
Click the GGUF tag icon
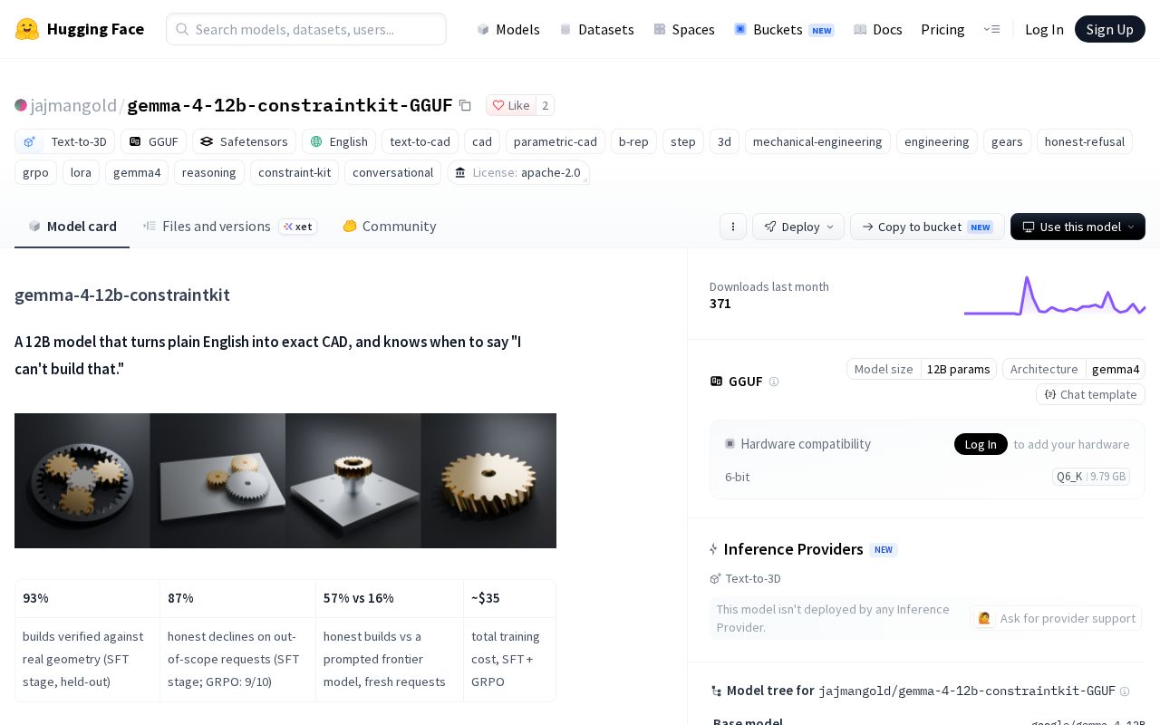[136, 141]
